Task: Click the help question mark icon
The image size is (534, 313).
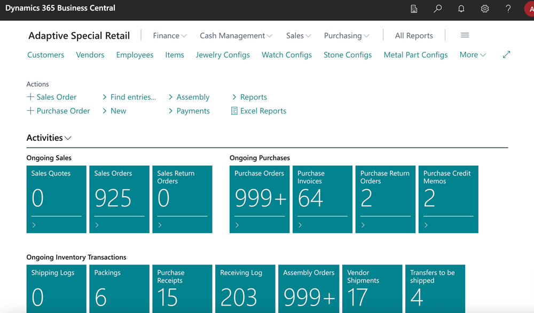Action: [508, 9]
